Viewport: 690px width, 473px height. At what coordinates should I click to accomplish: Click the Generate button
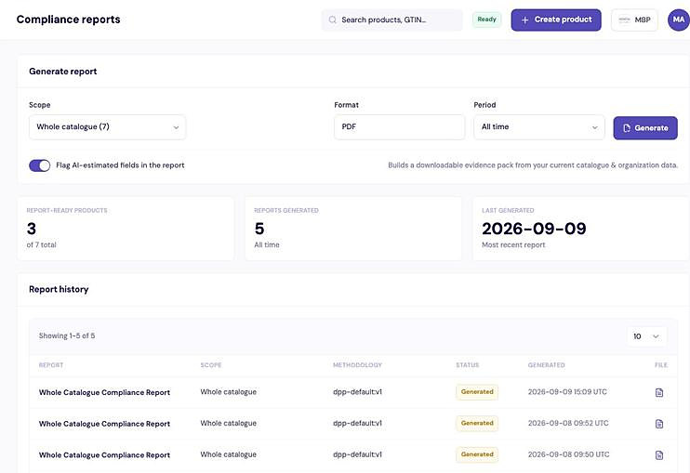645,128
